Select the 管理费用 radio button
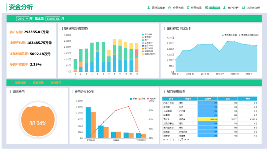 click(x=13, y=83)
